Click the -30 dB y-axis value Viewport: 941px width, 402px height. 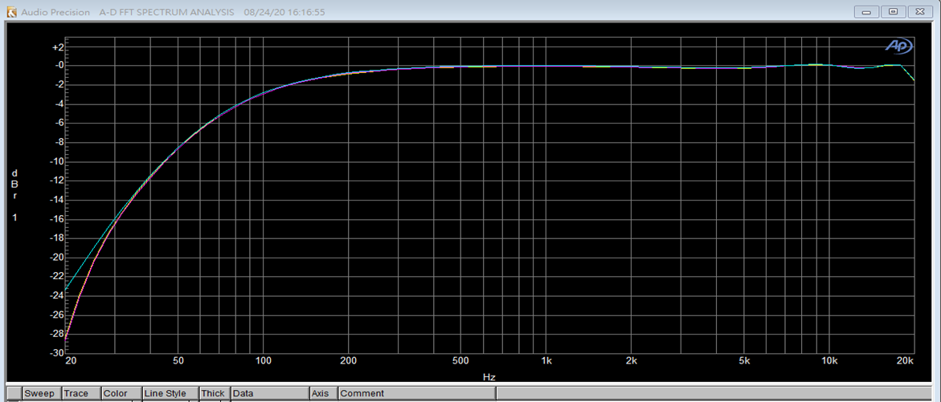pos(57,353)
